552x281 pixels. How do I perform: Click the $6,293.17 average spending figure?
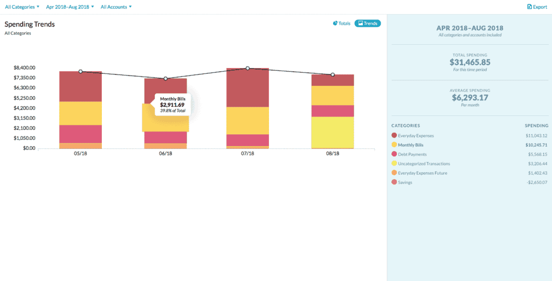coord(470,98)
